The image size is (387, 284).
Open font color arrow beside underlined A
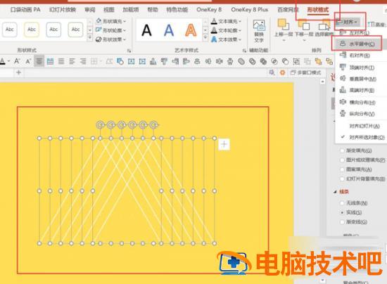point(9,61)
